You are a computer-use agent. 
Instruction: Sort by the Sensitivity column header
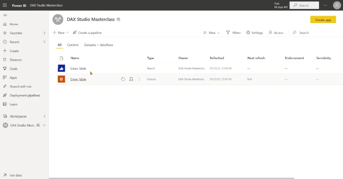324,58
